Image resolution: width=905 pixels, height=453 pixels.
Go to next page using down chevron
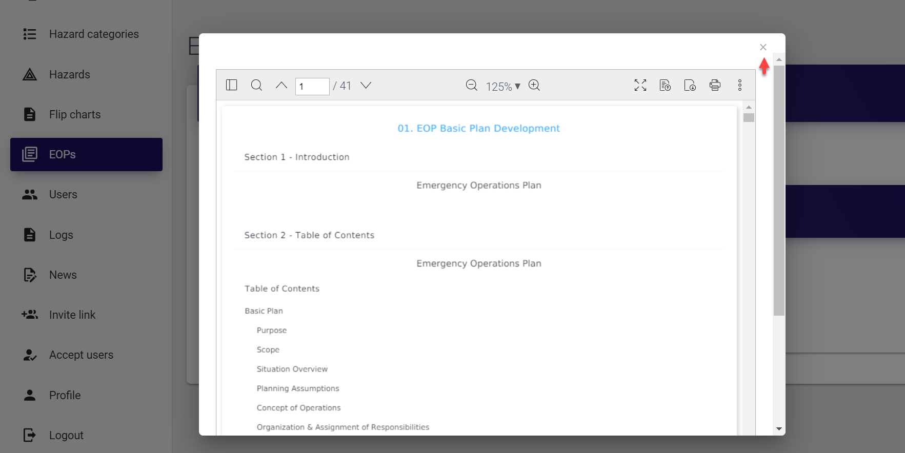[366, 85]
